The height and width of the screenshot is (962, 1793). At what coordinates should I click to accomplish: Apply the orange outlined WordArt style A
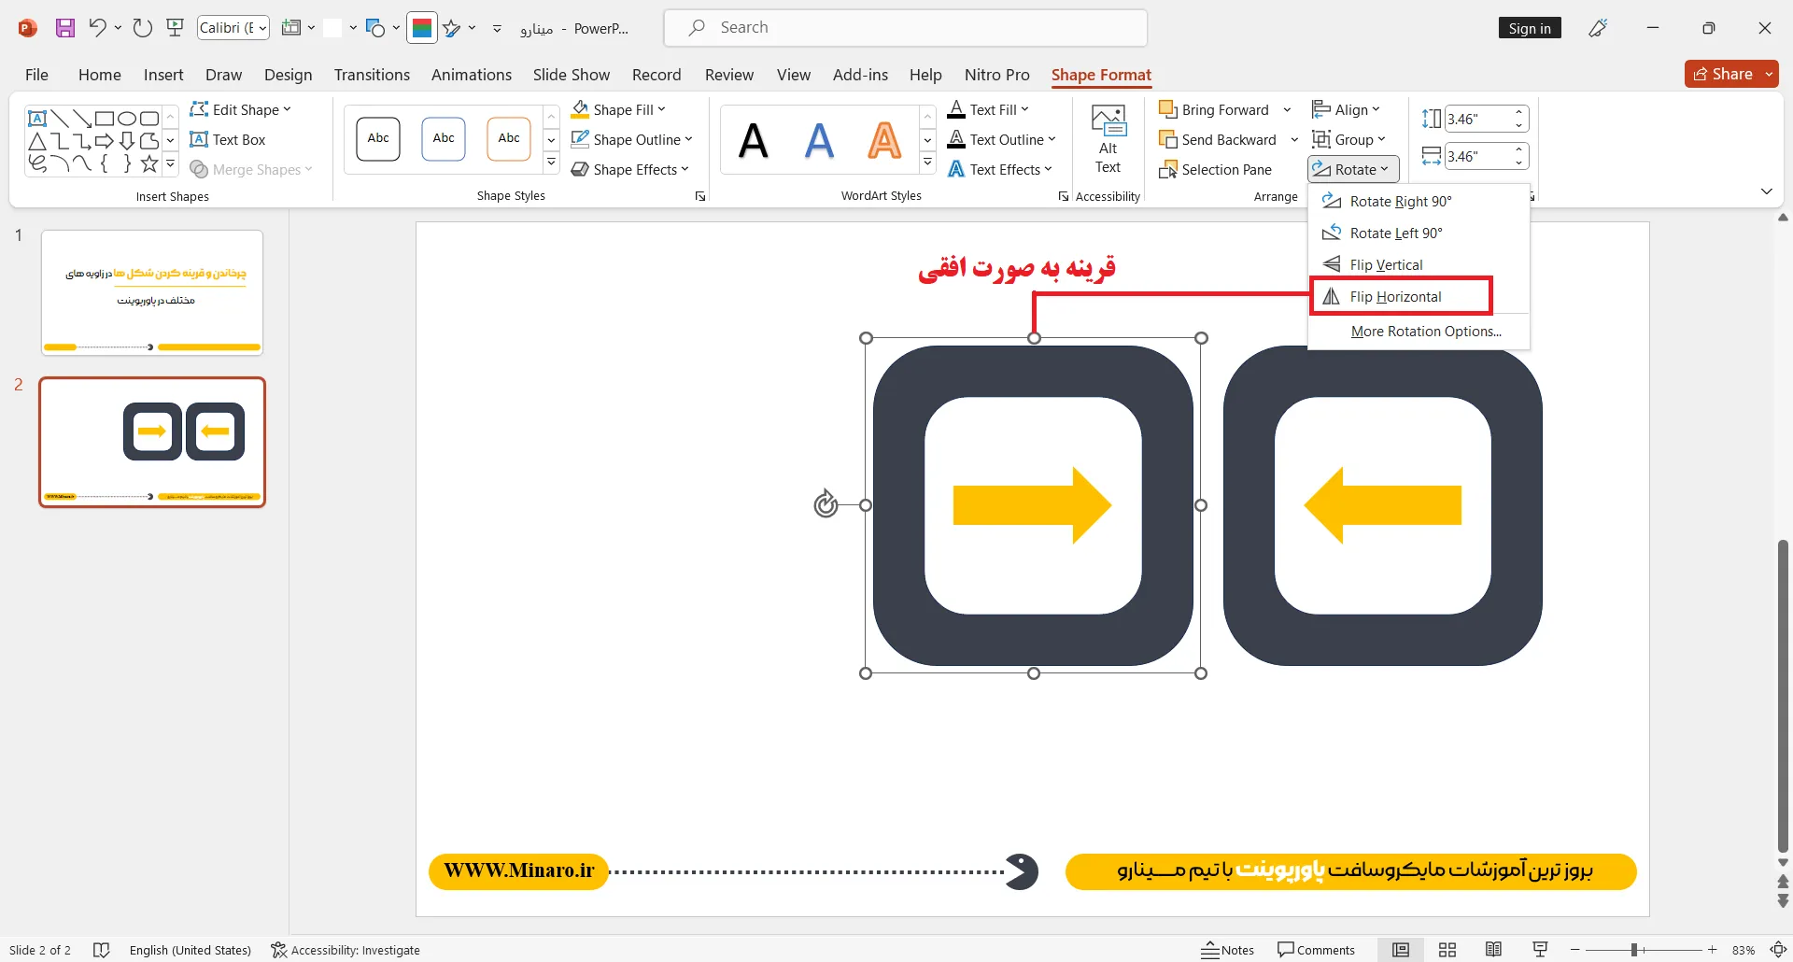click(x=884, y=140)
